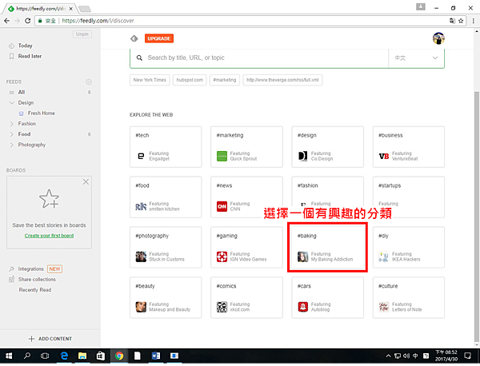Open Word from the taskbar

(x=156, y=356)
